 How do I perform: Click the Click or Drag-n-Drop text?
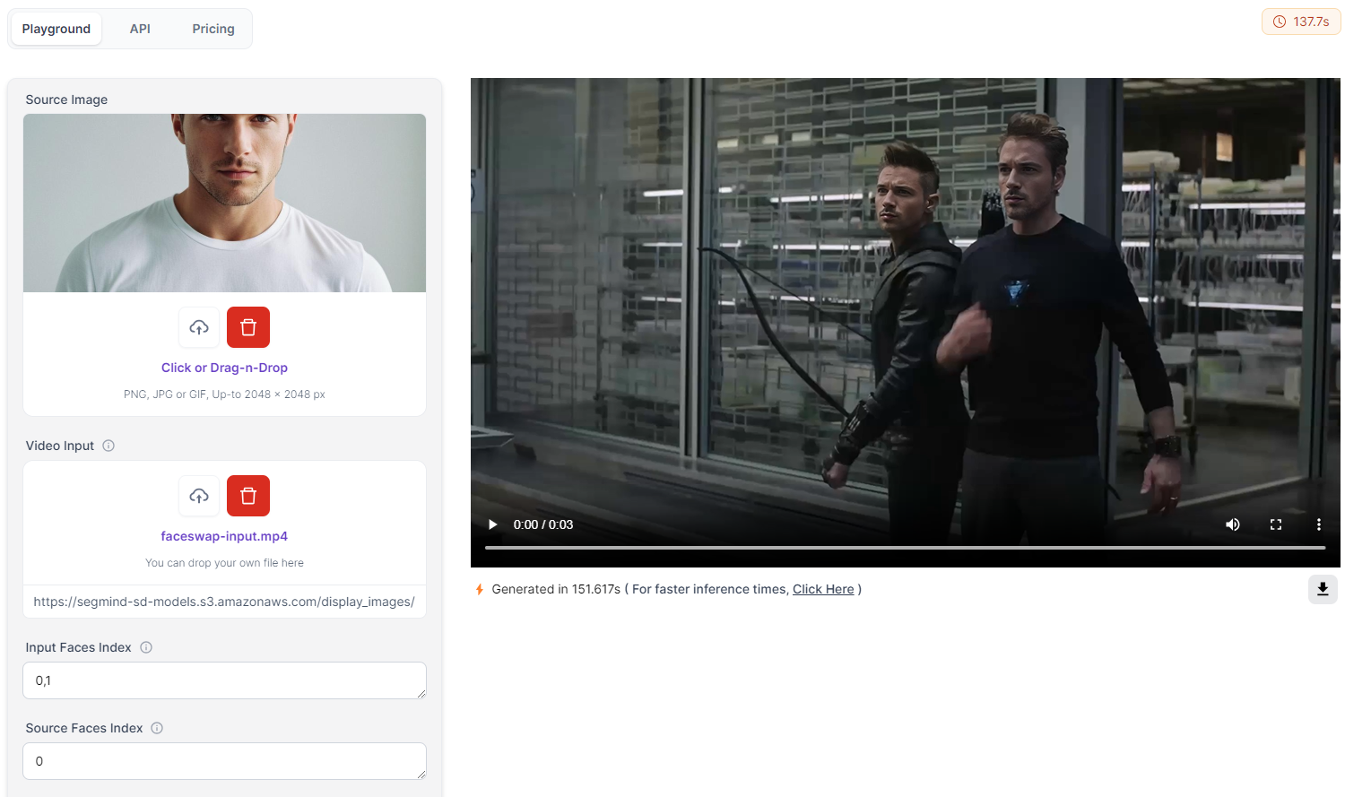click(x=224, y=368)
